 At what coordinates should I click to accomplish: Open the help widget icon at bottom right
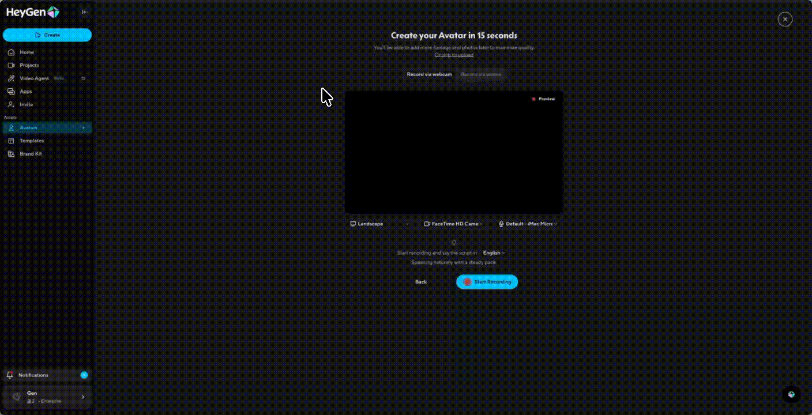pyautogui.click(x=791, y=394)
